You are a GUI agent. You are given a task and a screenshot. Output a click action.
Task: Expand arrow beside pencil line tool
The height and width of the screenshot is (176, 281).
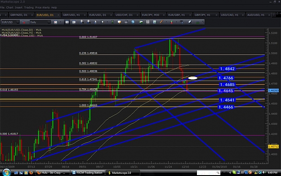166,22
